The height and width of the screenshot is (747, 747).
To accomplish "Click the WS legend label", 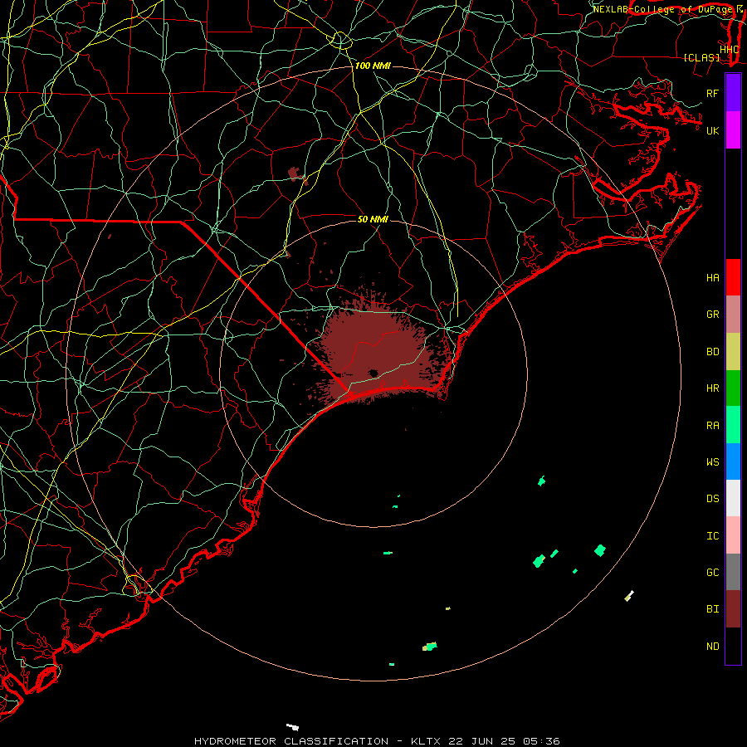I will [x=713, y=462].
